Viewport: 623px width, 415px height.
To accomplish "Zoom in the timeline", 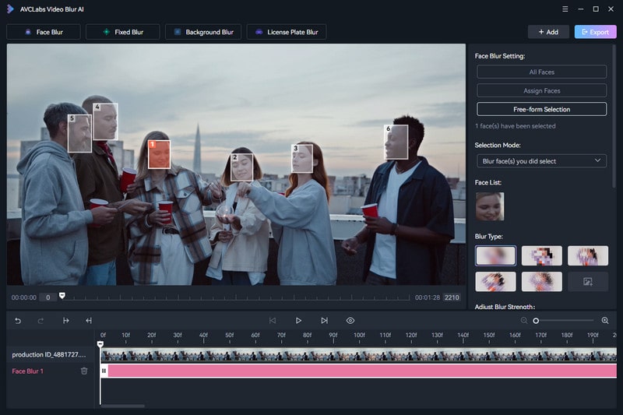I will click(x=605, y=320).
